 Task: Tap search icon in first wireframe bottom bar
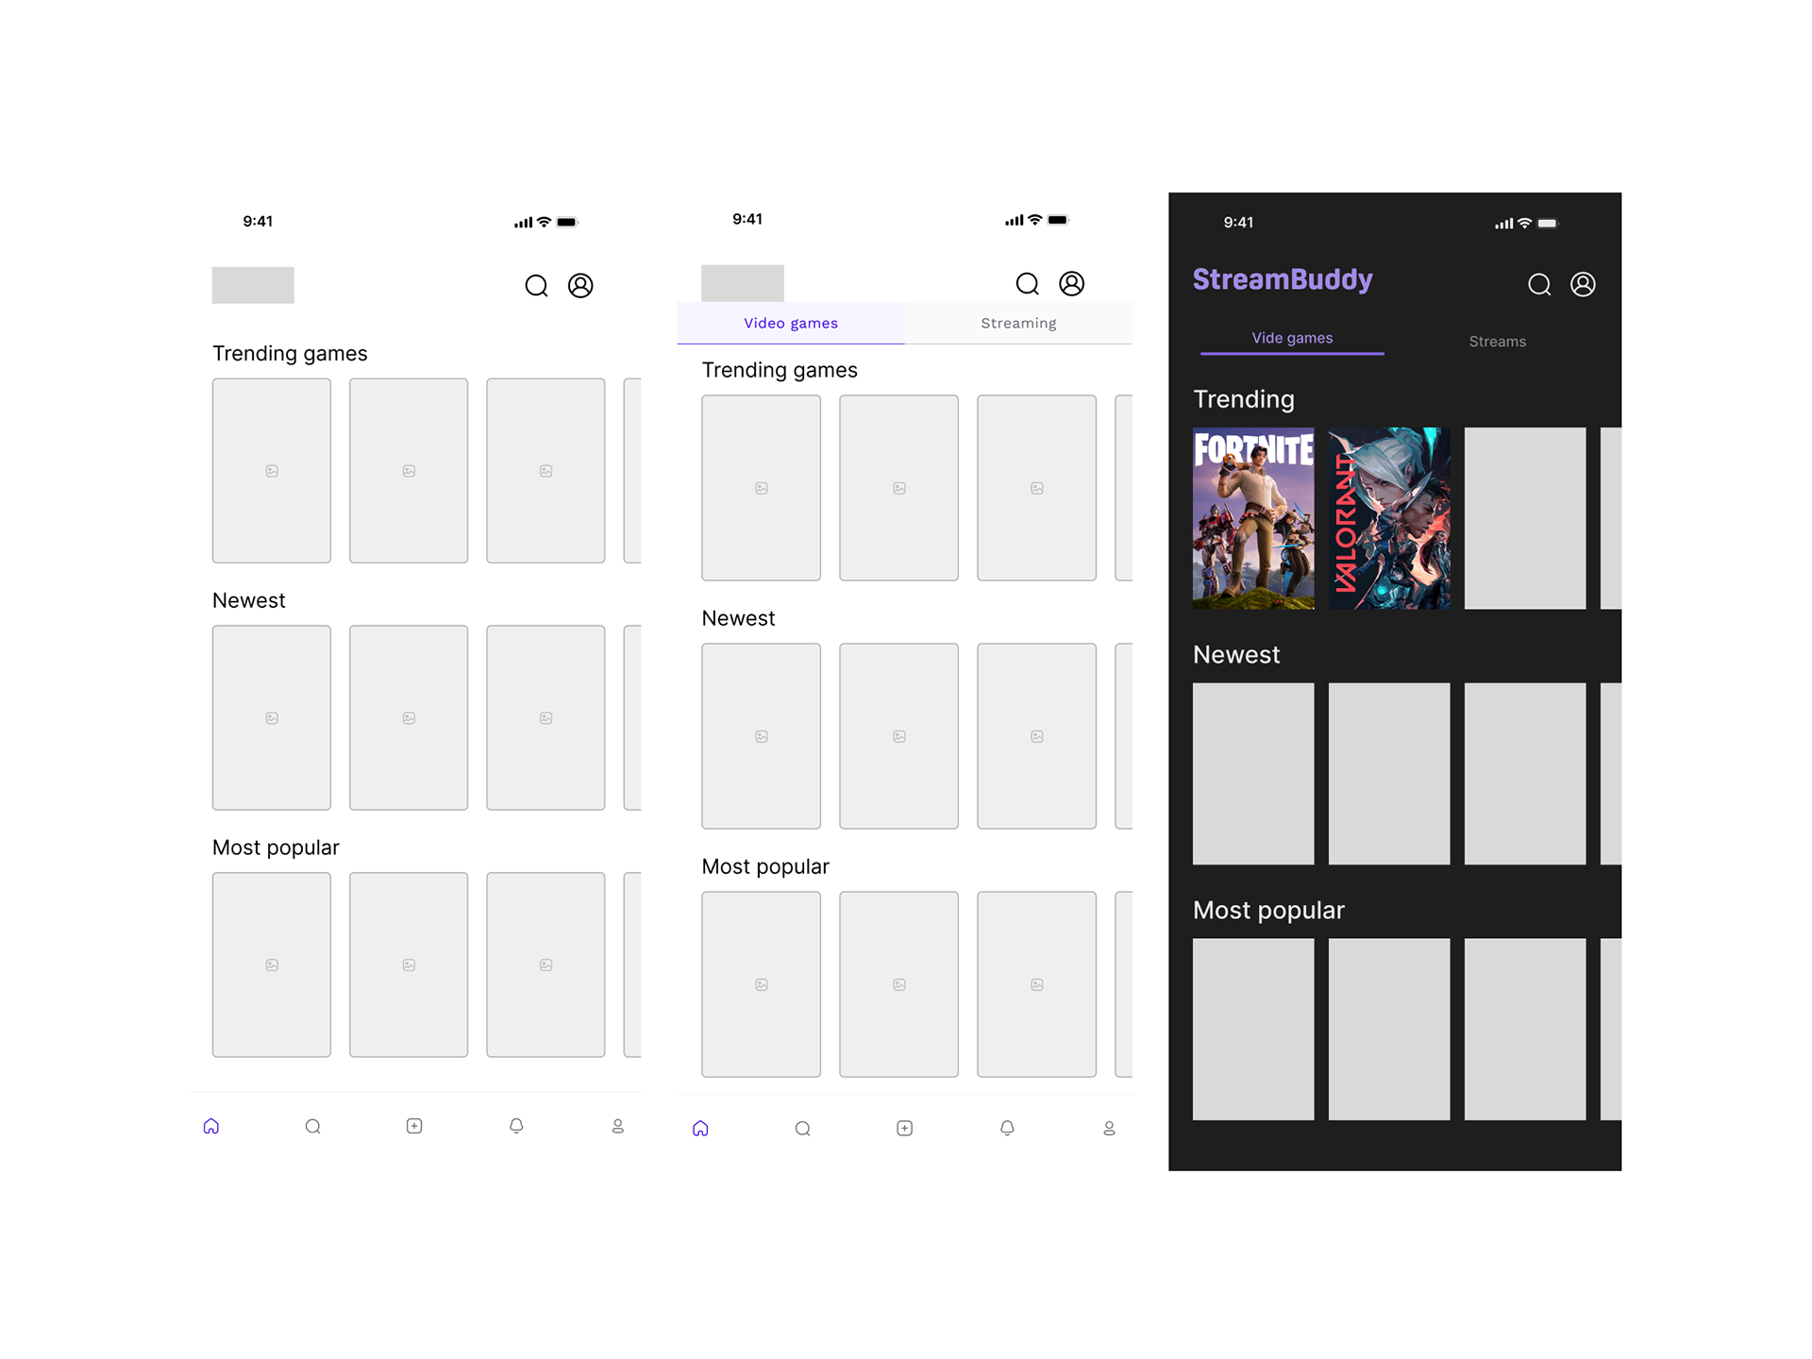coord(313,1126)
